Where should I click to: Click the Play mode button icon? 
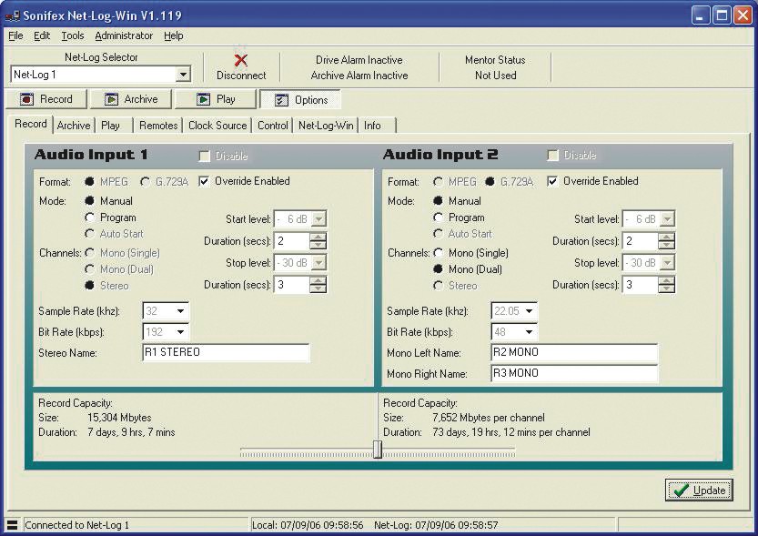pos(203,99)
